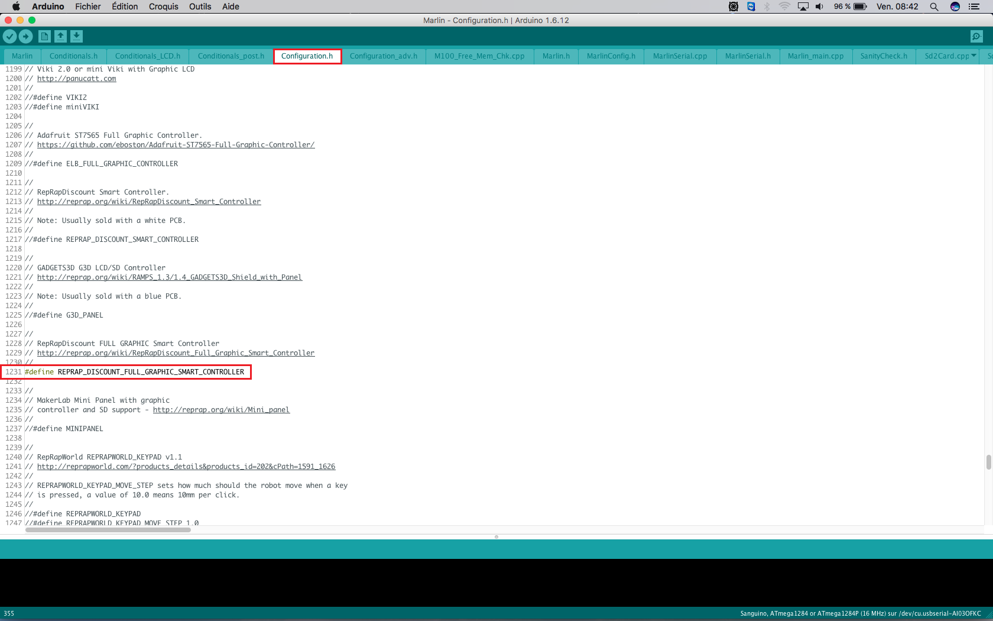The width and height of the screenshot is (993, 621).
Task: Click the '//#define REPRAPWORLD_KEYPAD' line 1246
Action: coord(83,514)
